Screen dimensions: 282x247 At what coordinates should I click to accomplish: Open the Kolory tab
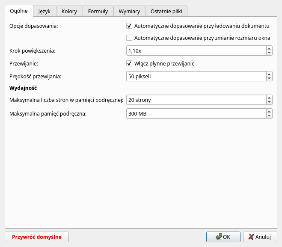pos(69,12)
